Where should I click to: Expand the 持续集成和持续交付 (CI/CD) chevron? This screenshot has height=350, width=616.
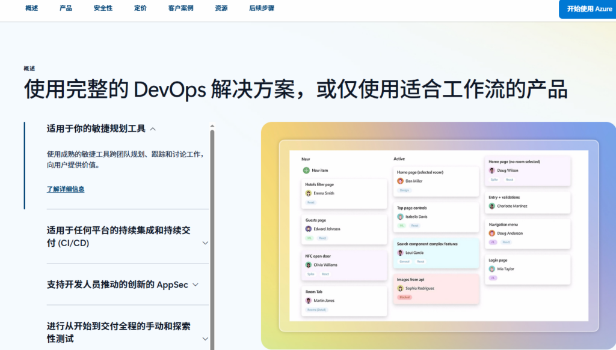point(205,243)
